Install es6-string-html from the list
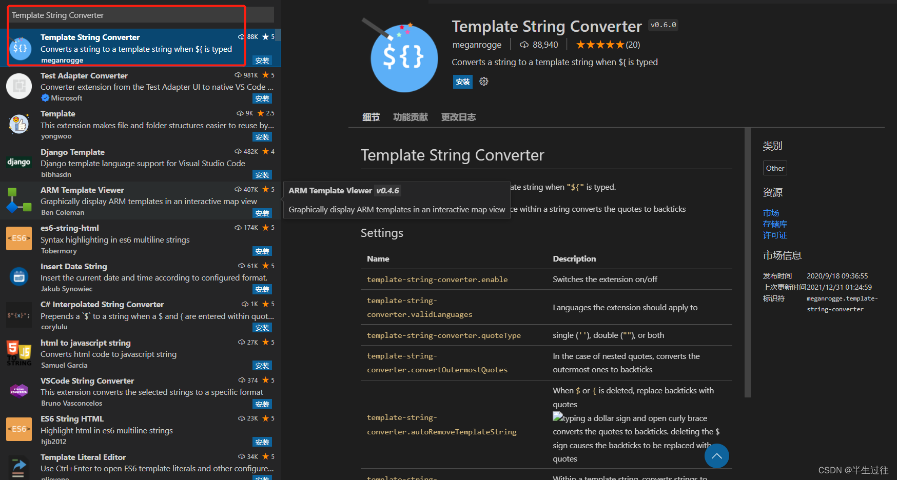The image size is (897, 480). point(262,251)
